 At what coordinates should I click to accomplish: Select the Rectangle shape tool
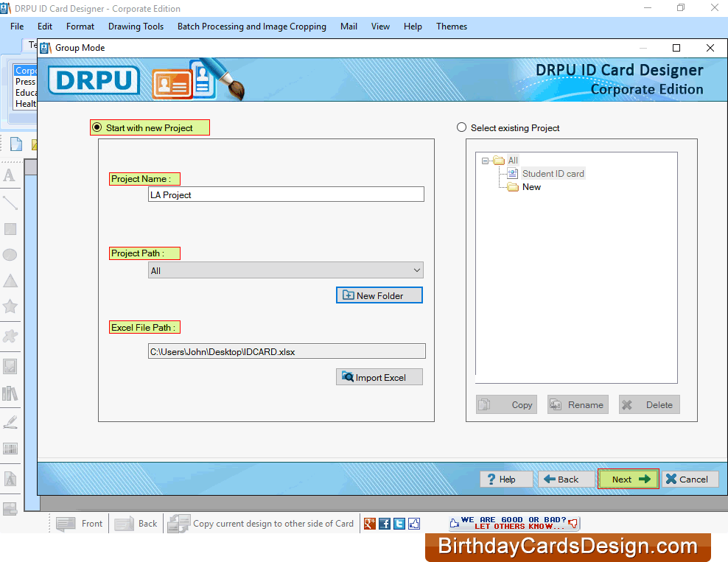(10, 229)
